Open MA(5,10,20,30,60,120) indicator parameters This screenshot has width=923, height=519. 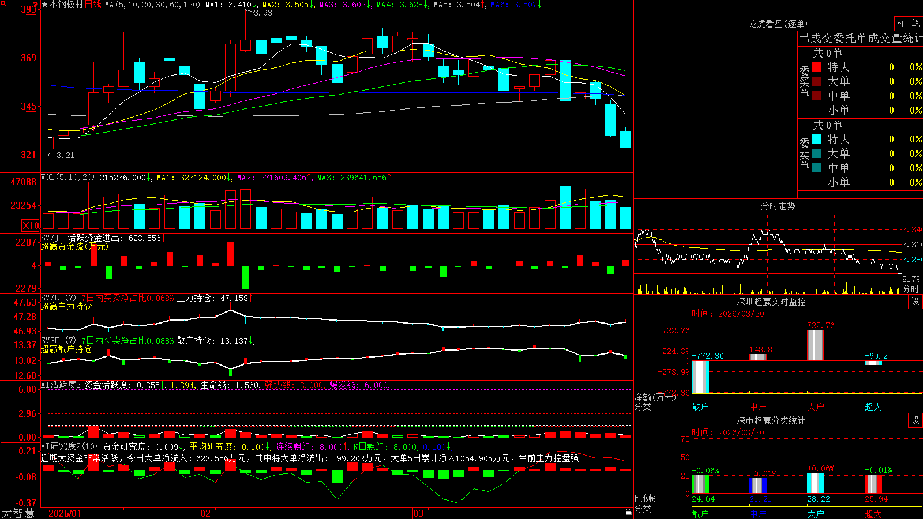coord(152,5)
